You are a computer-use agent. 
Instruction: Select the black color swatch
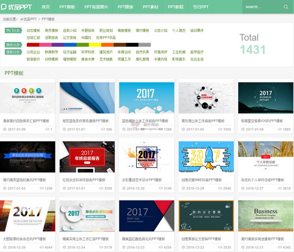(x=132, y=45)
